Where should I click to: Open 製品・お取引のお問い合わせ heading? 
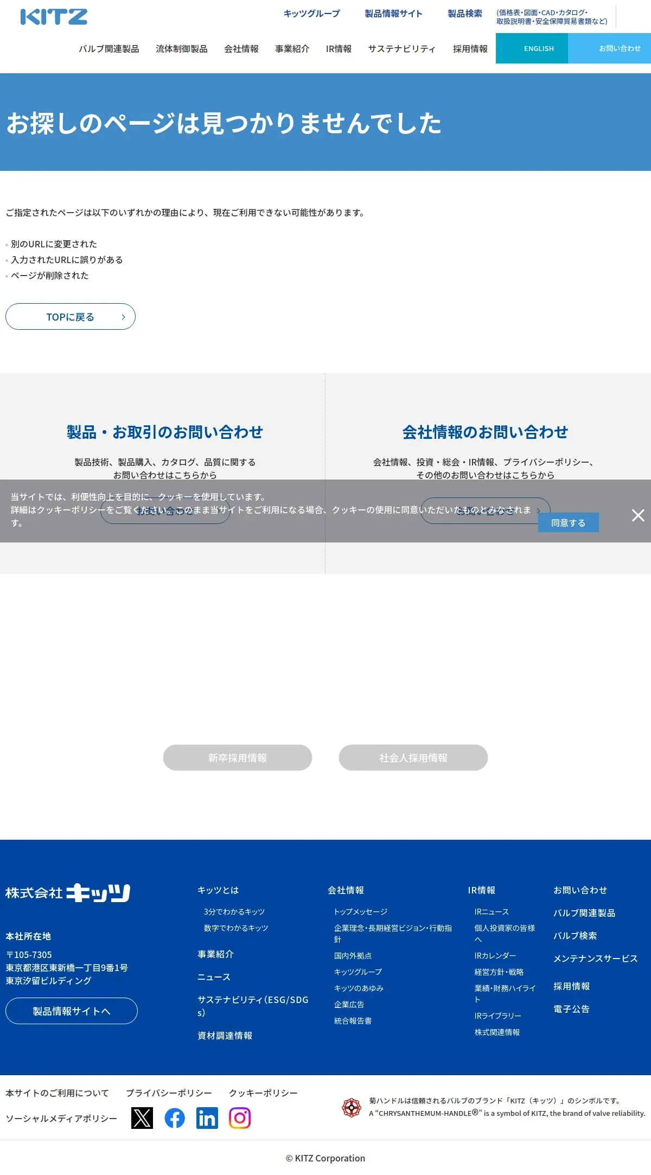coord(165,432)
